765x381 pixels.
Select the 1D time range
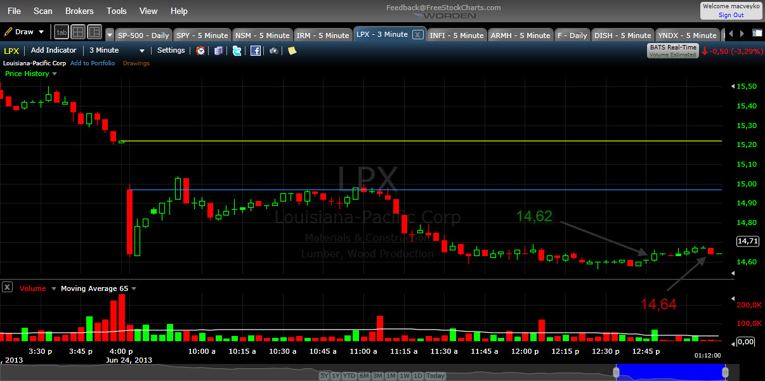418,376
